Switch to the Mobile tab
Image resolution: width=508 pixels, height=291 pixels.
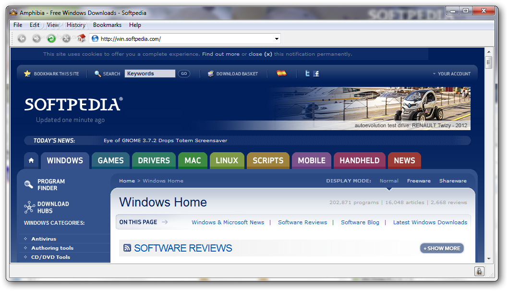pos(312,160)
